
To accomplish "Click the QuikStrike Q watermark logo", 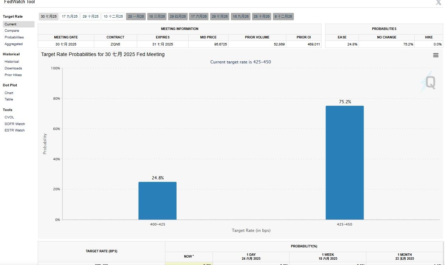I will coord(429,82).
